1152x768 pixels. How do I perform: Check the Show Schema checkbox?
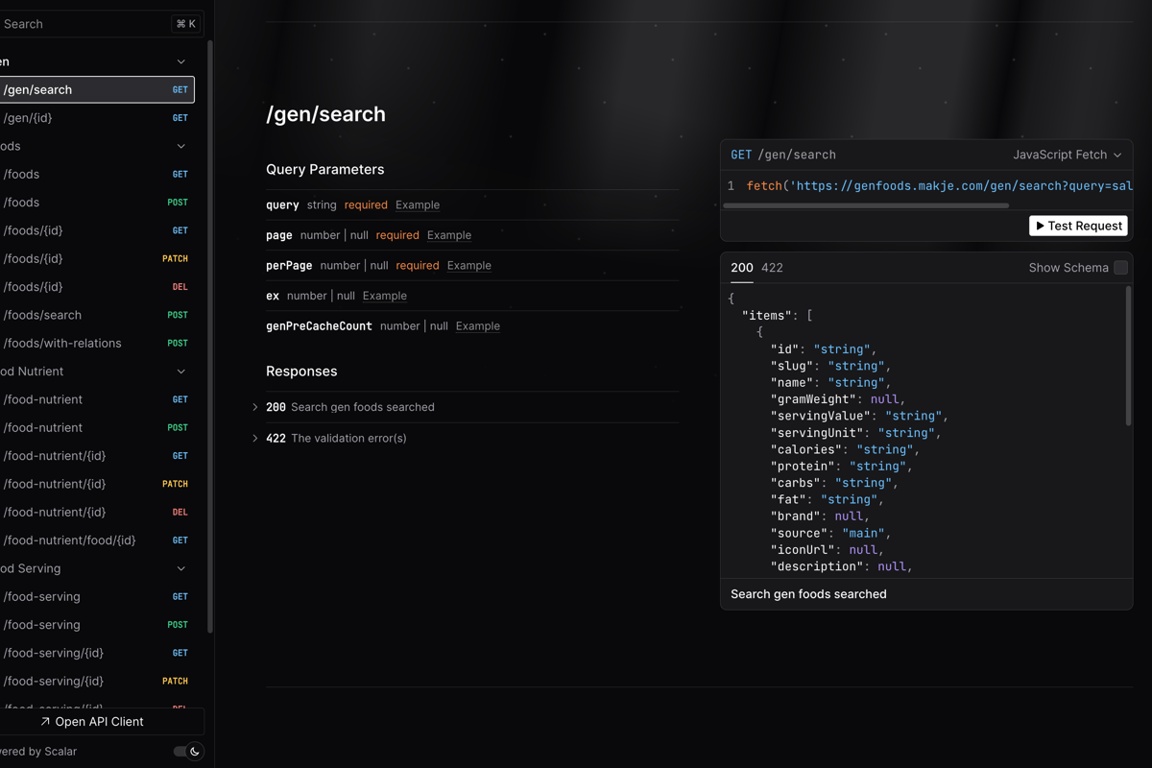coord(1120,268)
